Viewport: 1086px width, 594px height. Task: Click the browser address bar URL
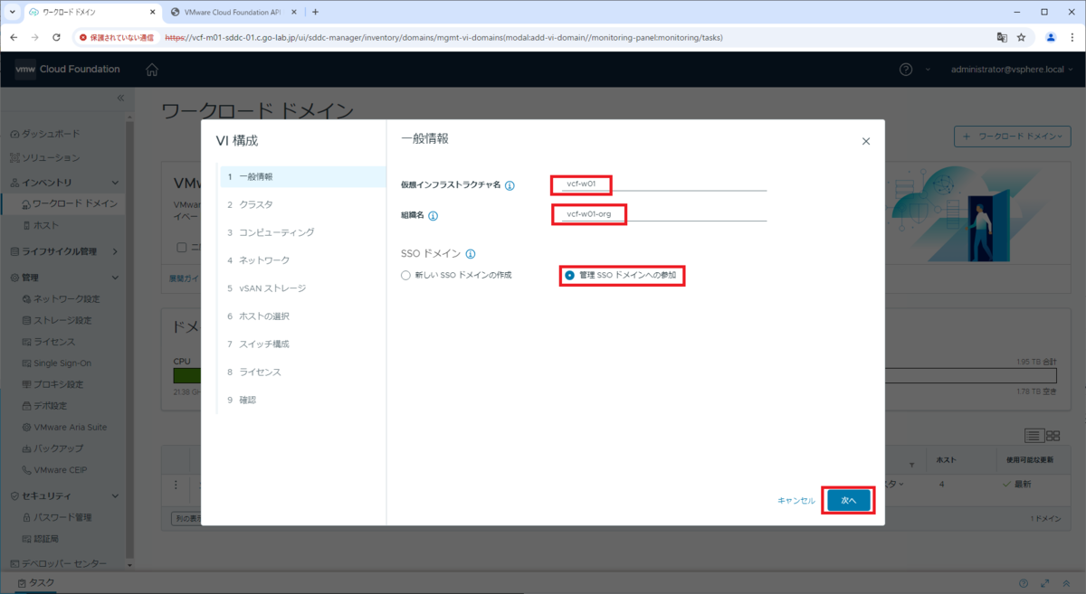click(x=443, y=38)
